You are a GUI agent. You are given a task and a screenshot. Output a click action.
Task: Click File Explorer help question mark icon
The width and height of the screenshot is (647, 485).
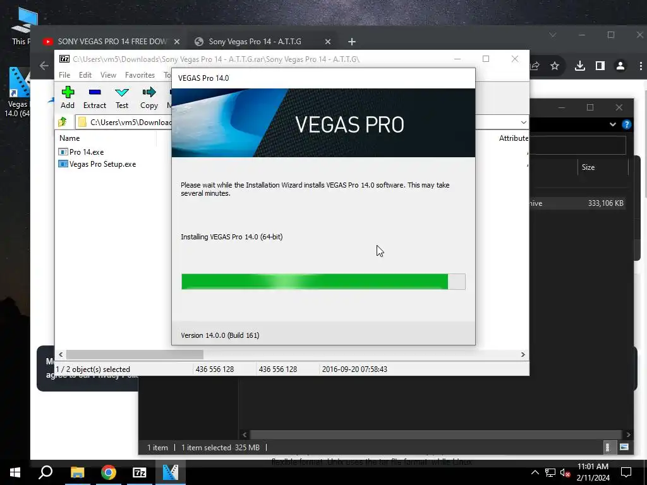626,124
